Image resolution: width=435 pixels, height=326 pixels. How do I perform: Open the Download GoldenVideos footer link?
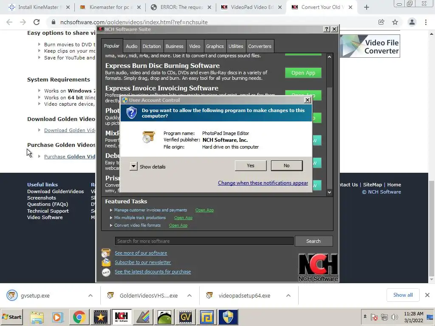tap(56, 191)
